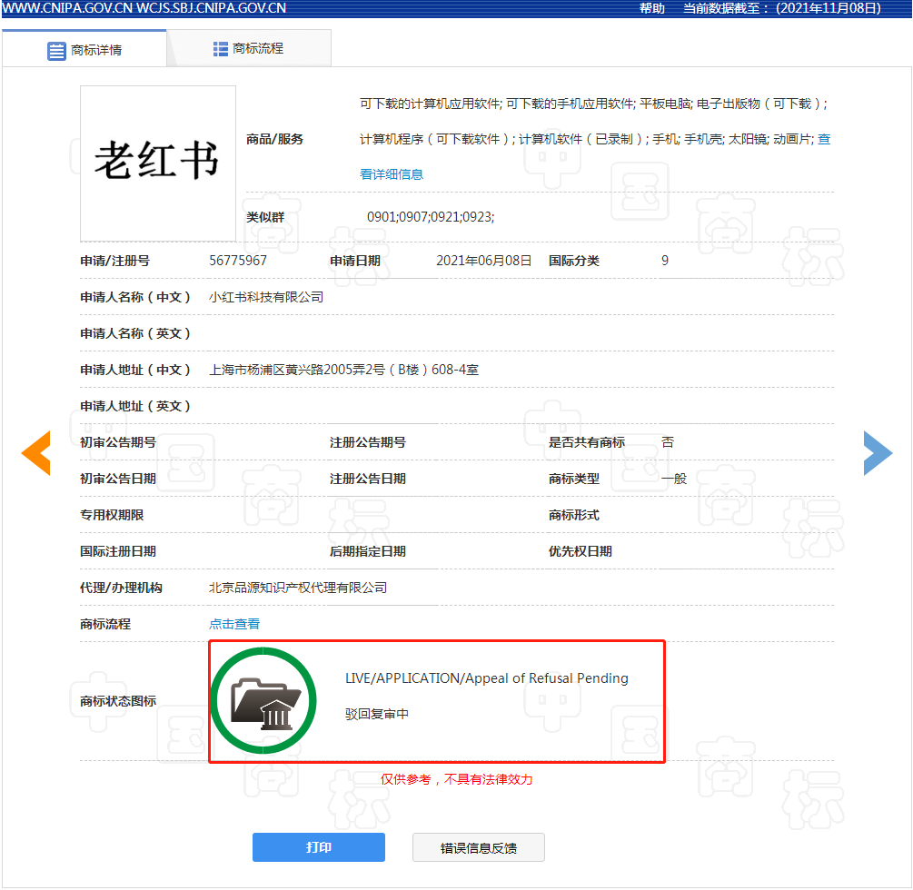Click the registration number 56775967
This screenshot has width=913, height=890.
pos(238,261)
